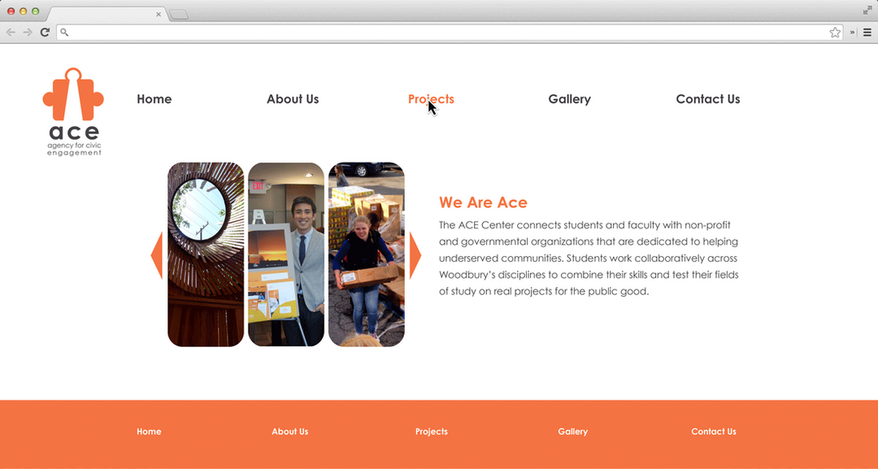878x469 pixels.
Task: Open the browser hamburger menu
Action: (867, 33)
